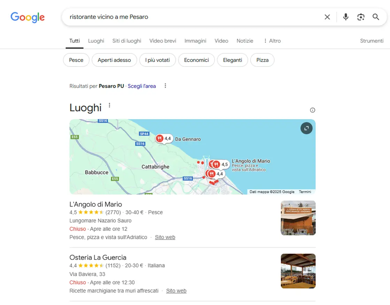Expand the map to full view
Screen dimensions: 390x305
[x=306, y=128]
